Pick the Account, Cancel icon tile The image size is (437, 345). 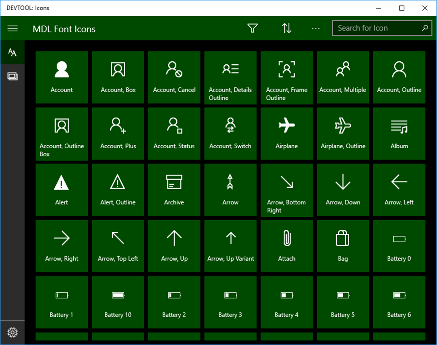click(174, 77)
